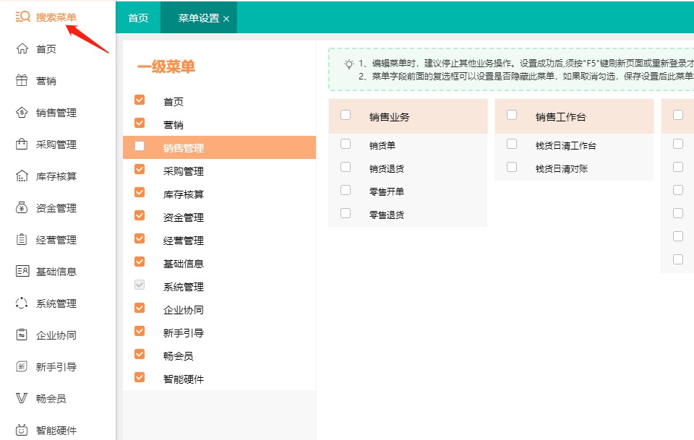Screen dimensions: 694x440
Task: Click the 企业协同 sidebar menu item
Action: pyautogui.click(x=56, y=335)
